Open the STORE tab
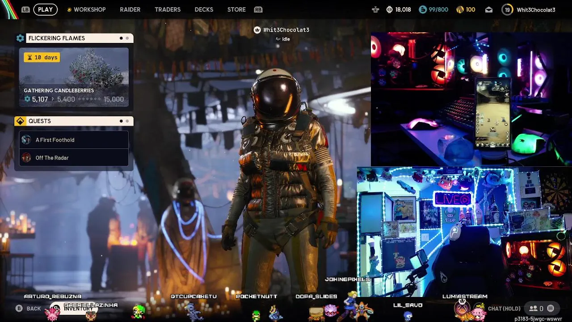Screen dimensions: 572x322 (236, 9)
